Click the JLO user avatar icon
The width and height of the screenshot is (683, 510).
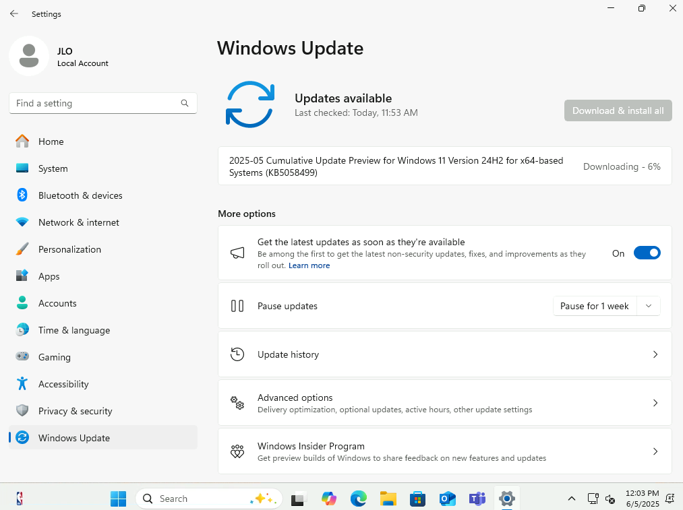pos(29,56)
